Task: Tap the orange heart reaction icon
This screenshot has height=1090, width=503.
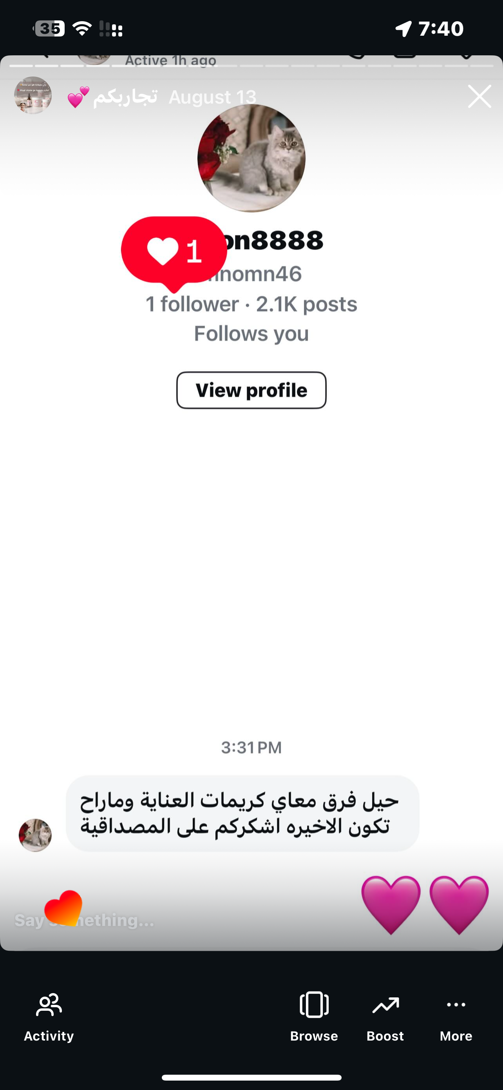Action: [x=63, y=908]
